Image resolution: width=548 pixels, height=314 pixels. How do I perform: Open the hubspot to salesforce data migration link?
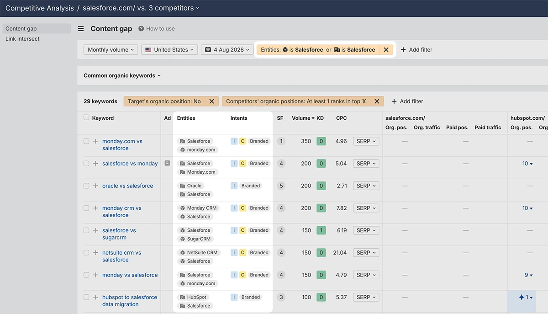129,301
